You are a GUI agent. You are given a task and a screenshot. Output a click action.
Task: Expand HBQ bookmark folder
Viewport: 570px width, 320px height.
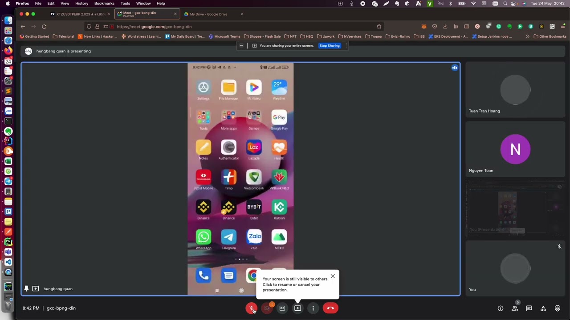306,36
